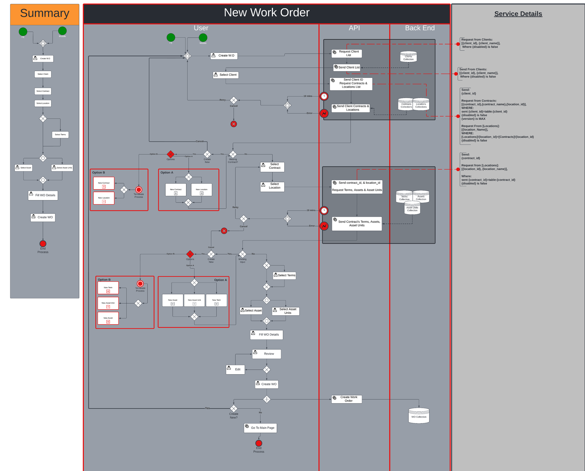This screenshot has height=471, width=585.
Task: Click the red Options gateway diamond
Action: click(171, 154)
